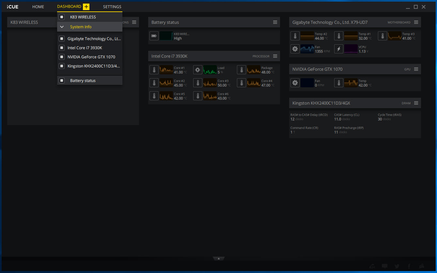Click the GPU Temp graph
The width and height of the screenshot is (437, 273).
pos(351,83)
